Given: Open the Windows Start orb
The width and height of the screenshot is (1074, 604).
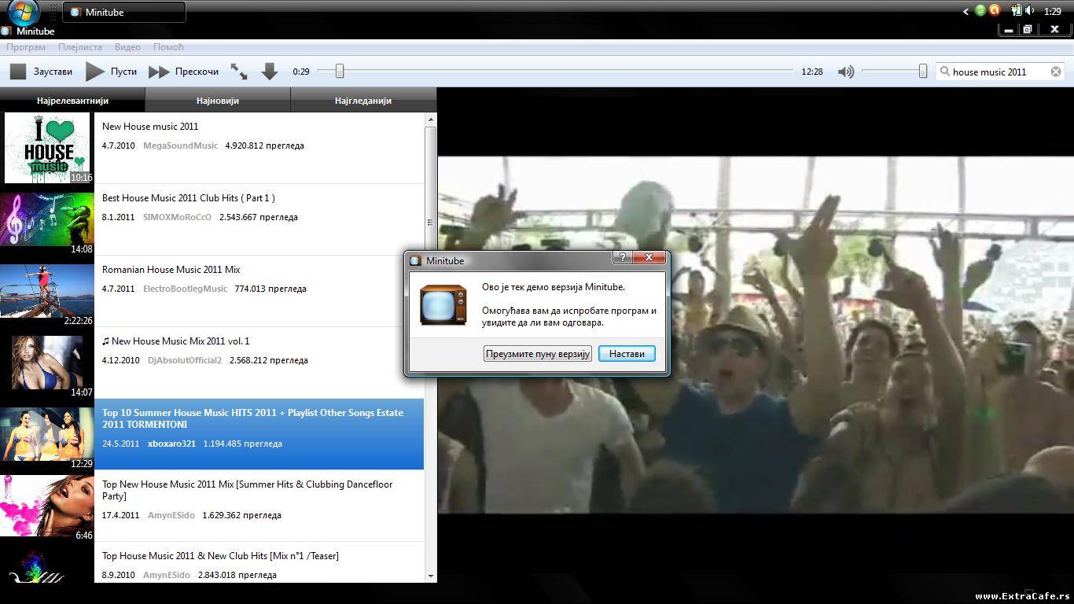Looking at the screenshot, I should pyautogui.click(x=24, y=12).
